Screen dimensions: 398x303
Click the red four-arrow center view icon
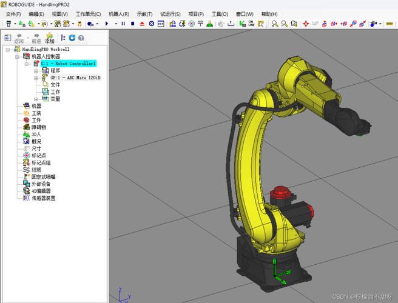[306, 24]
